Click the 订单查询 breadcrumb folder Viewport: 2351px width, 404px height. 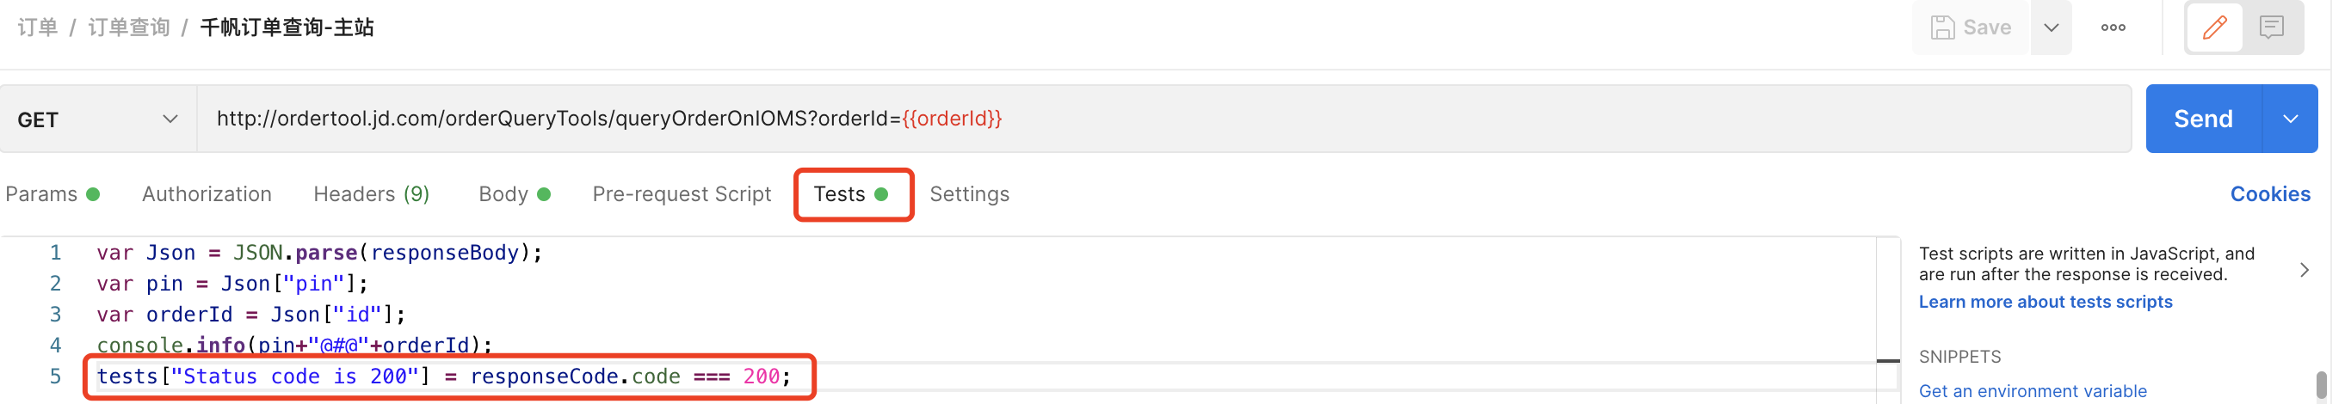pyautogui.click(x=129, y=28)
